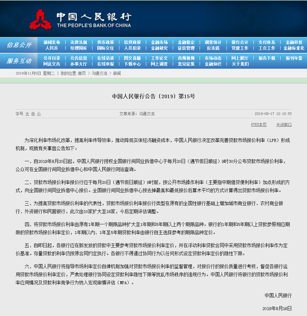Open the 网送文告 link
This screenshot has height=316, width=307.
[52, 64]
